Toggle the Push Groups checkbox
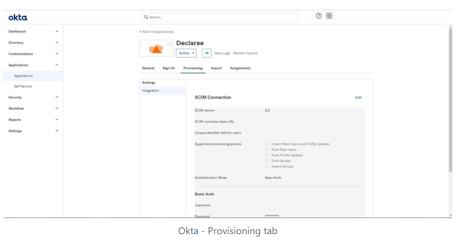 267,161
